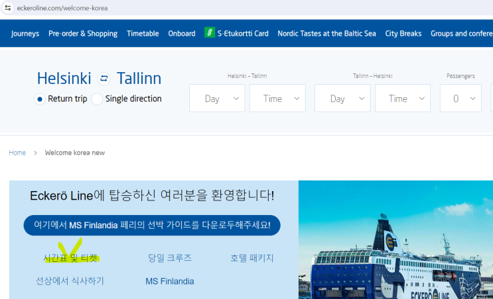493x299 pixels.
Task: Click the S-Etukortti green card icon
Action: click(x=210, y=32)
